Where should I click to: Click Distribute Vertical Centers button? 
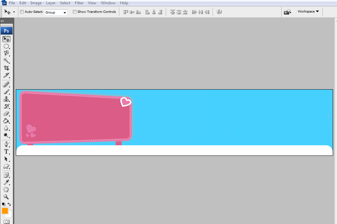pos(179,12)
